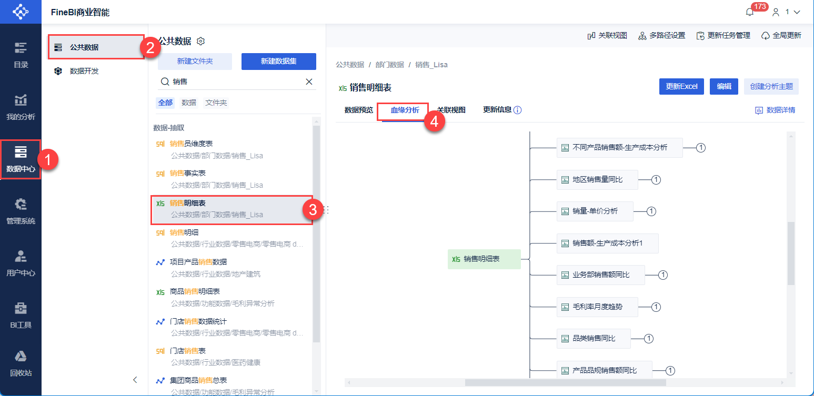
Task: Open 回收站 in the sidebar
Action: pos(21,363)
